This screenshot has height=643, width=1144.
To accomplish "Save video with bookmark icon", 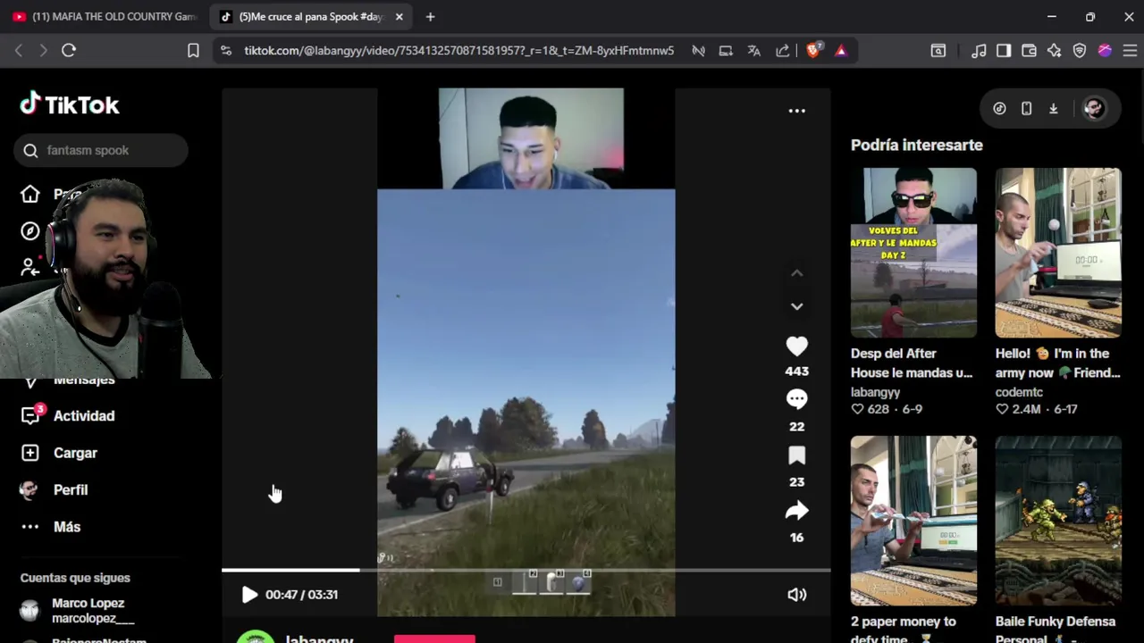I will pyautogui.click(x=796, y=455).
